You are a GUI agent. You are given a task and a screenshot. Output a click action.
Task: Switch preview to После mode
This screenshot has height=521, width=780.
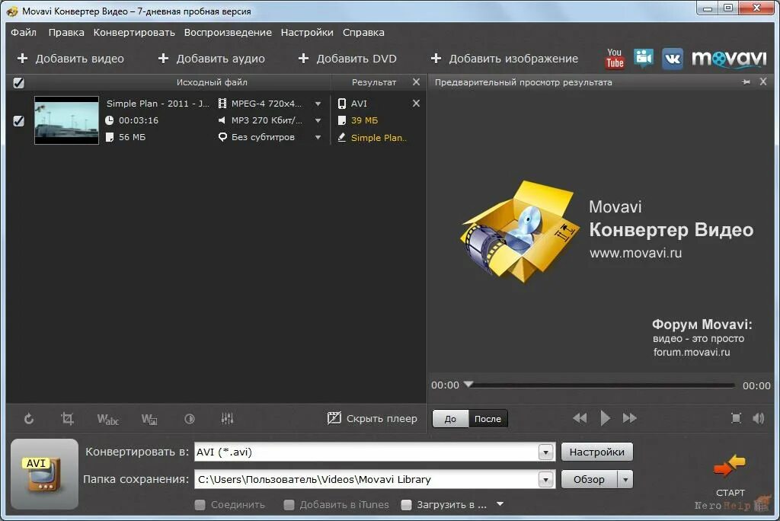(x=487, y=418)
